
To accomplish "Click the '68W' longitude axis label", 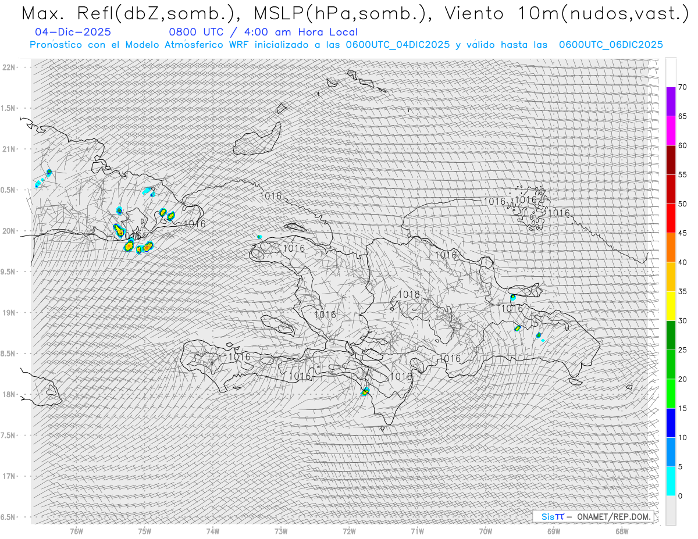I will point(622,531).
